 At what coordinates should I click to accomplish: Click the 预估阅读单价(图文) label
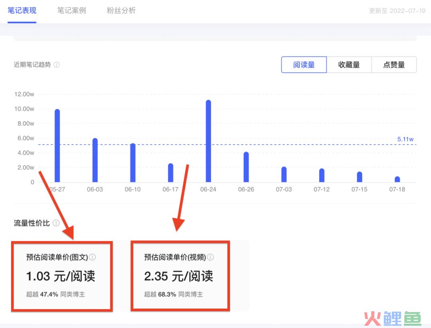57,257
